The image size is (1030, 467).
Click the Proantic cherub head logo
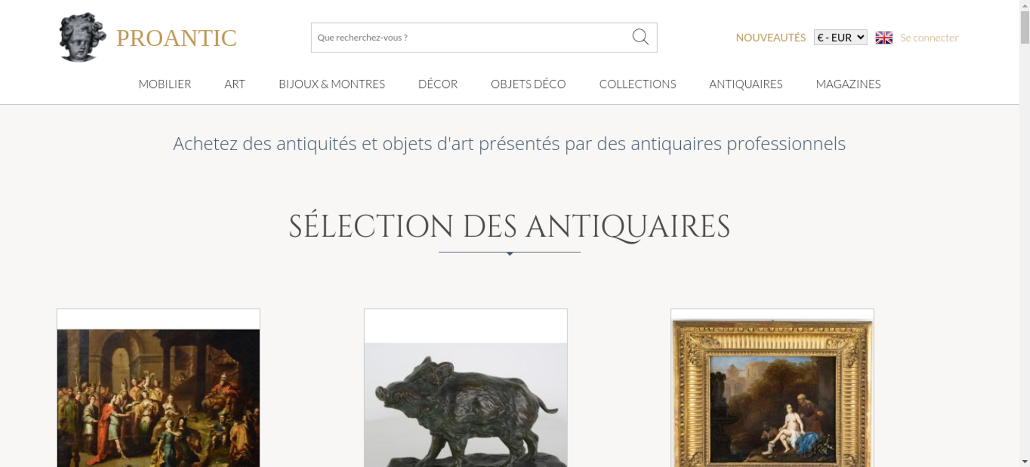tap(82, 37)
